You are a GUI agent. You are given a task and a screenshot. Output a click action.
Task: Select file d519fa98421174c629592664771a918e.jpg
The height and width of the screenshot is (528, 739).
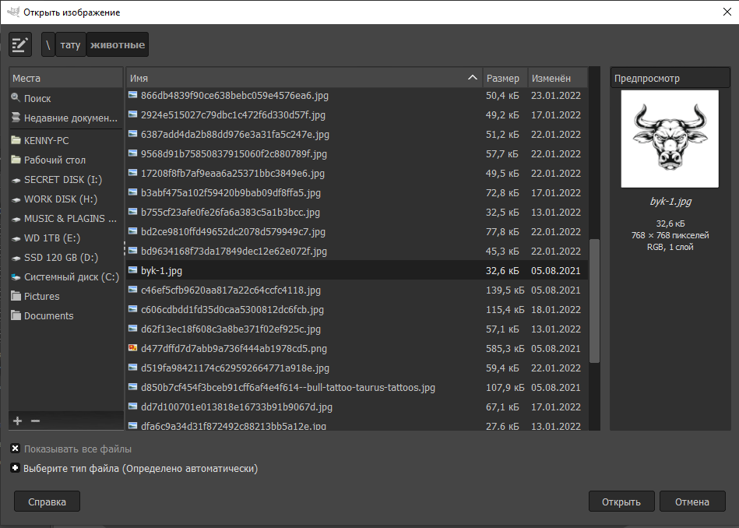(x=357, y=368)
